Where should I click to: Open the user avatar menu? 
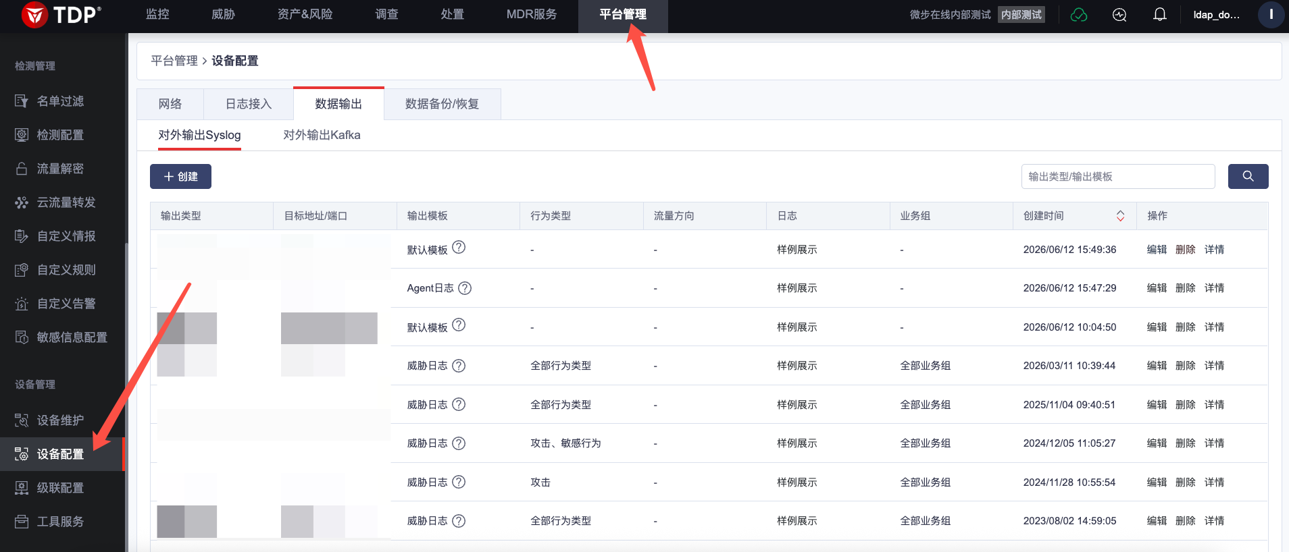(1271, 15)
